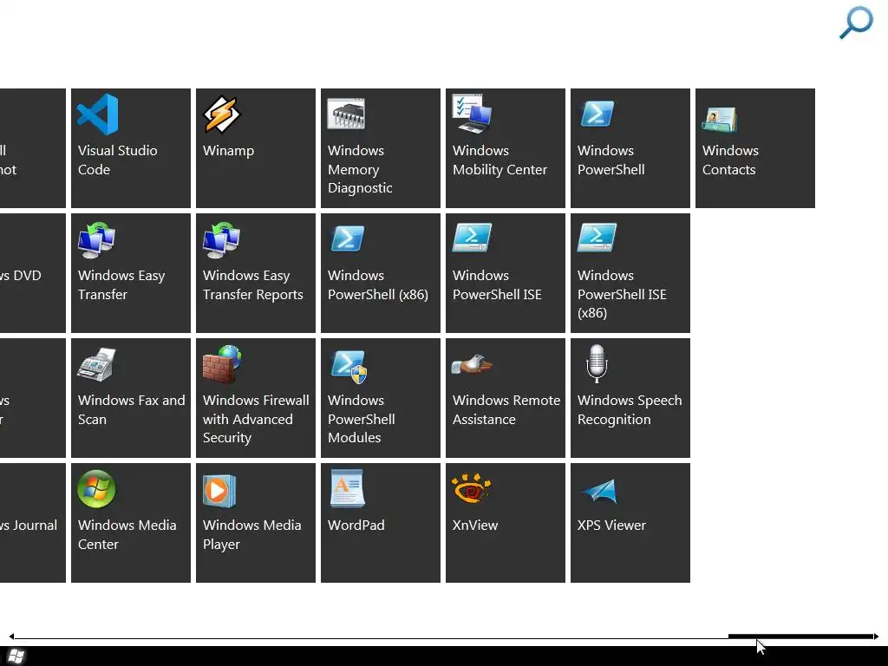The width and height of the screenshot is (888, 666).
Task: Open Windows Easy Transfer icon
Action: pos(97,240)
